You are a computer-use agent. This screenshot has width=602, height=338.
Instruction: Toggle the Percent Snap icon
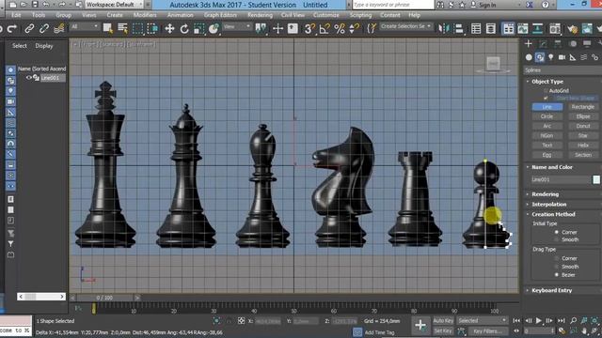click(x=340, y=29)
